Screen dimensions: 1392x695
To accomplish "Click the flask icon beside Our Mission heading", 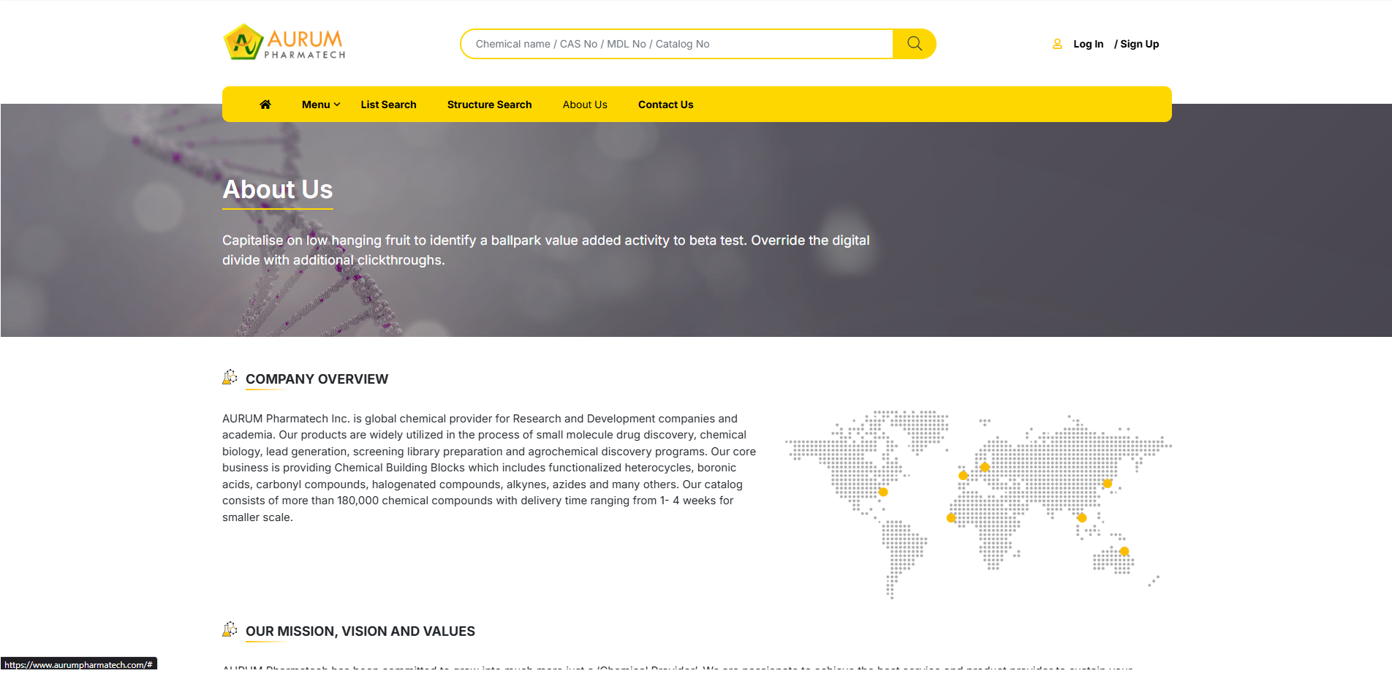I will pyautogui.click(x=230, y=629).
